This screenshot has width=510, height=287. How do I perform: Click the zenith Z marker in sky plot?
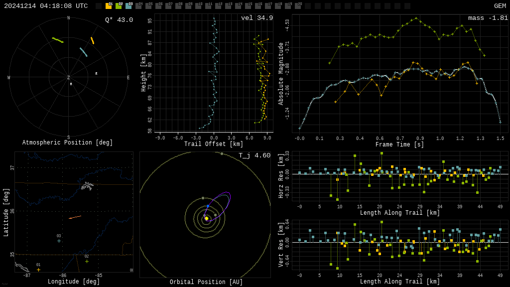pos(69,78)
